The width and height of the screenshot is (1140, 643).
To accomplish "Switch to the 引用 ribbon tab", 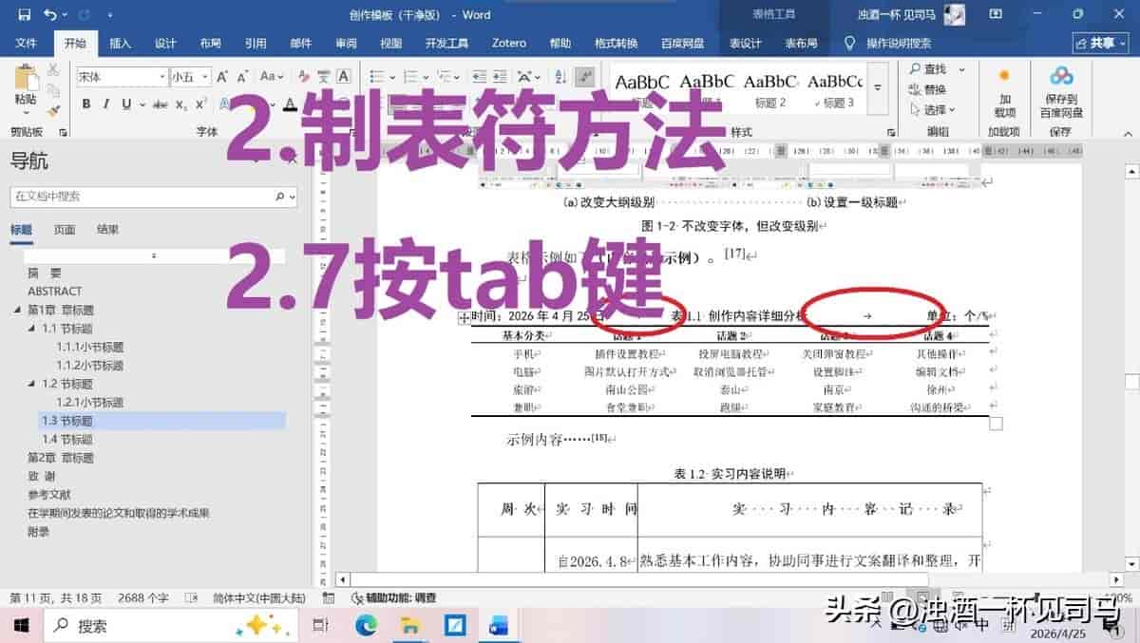I will point(256,44).
